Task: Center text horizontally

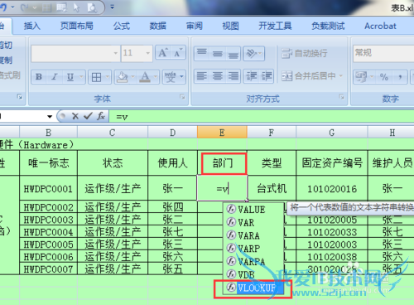Action: (218, 76)
